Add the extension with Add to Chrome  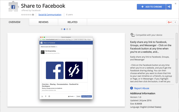tap(151, 7)
